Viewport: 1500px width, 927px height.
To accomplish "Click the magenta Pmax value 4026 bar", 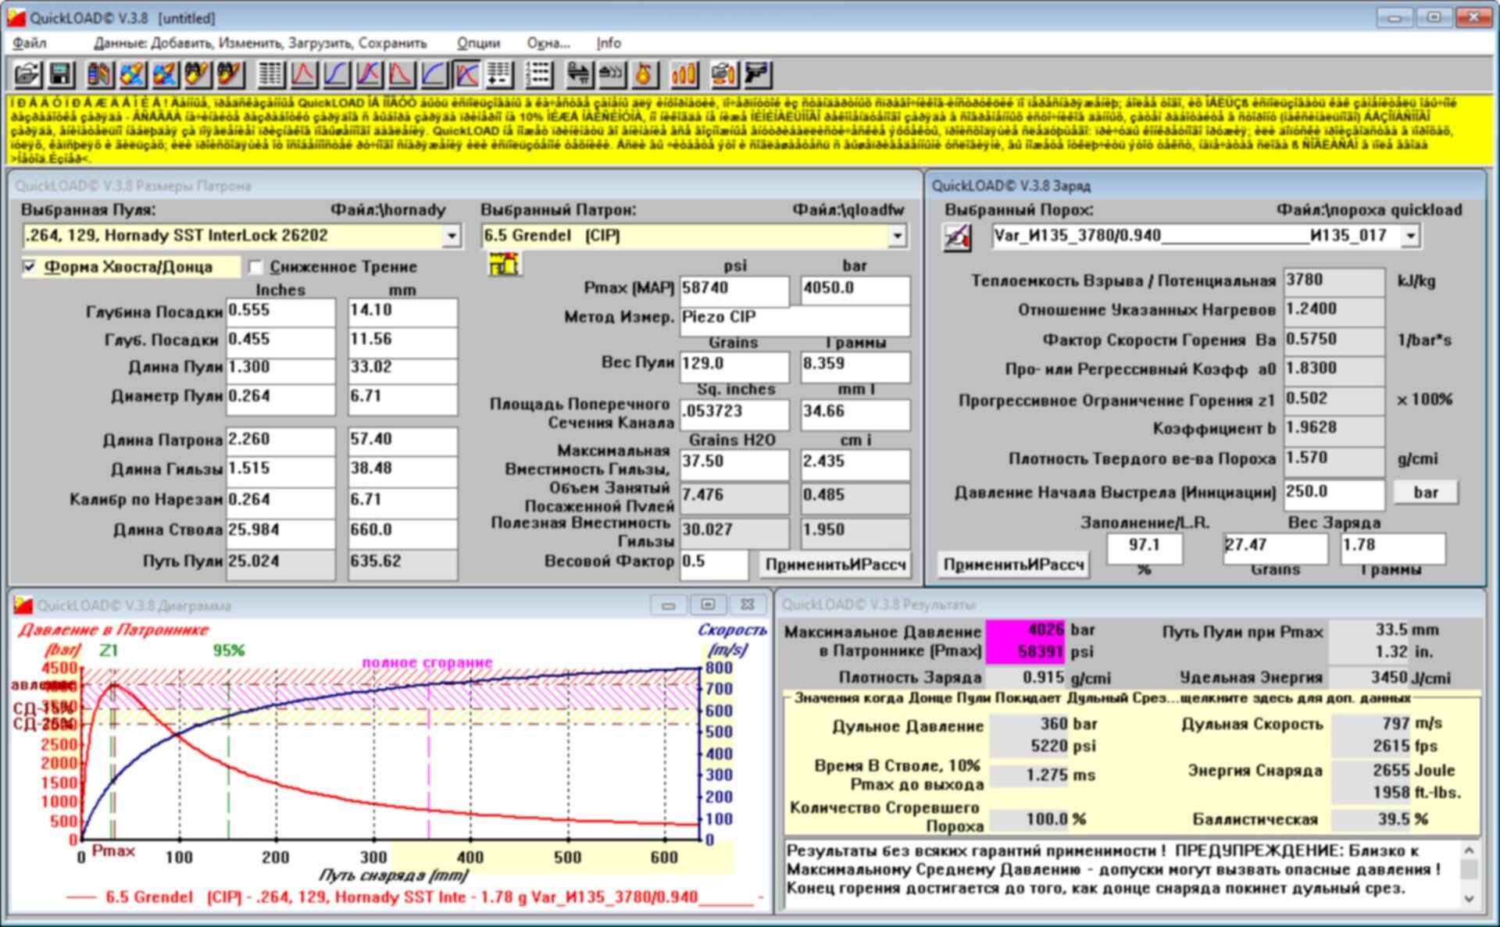I will pyautogui.click(x=1026, y=629).
